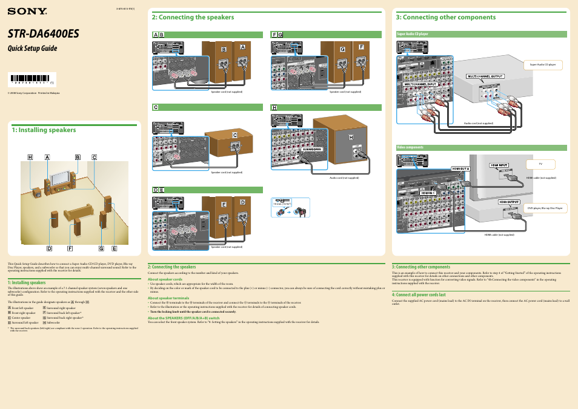Click the '1: Installing speakers' illustration panel heading
Screen dimensions: 578x409
pos(44,130)
